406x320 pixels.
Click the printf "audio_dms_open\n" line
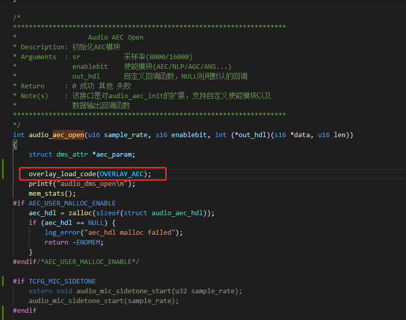(82, 184)
